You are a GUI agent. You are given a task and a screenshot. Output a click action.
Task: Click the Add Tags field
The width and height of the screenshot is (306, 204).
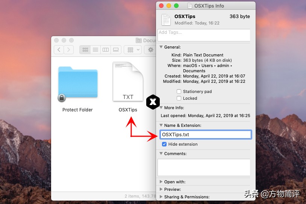point(204,35)
